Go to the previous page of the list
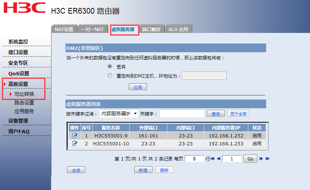The image size is (310, 190). (219, 159)
